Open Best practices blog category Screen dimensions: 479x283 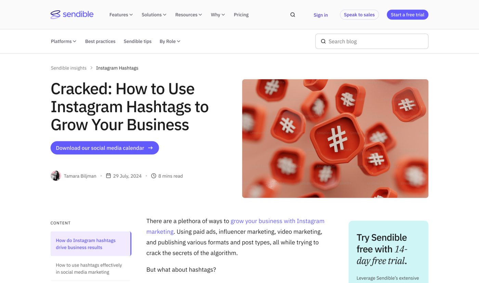click(x=100, y=41)
